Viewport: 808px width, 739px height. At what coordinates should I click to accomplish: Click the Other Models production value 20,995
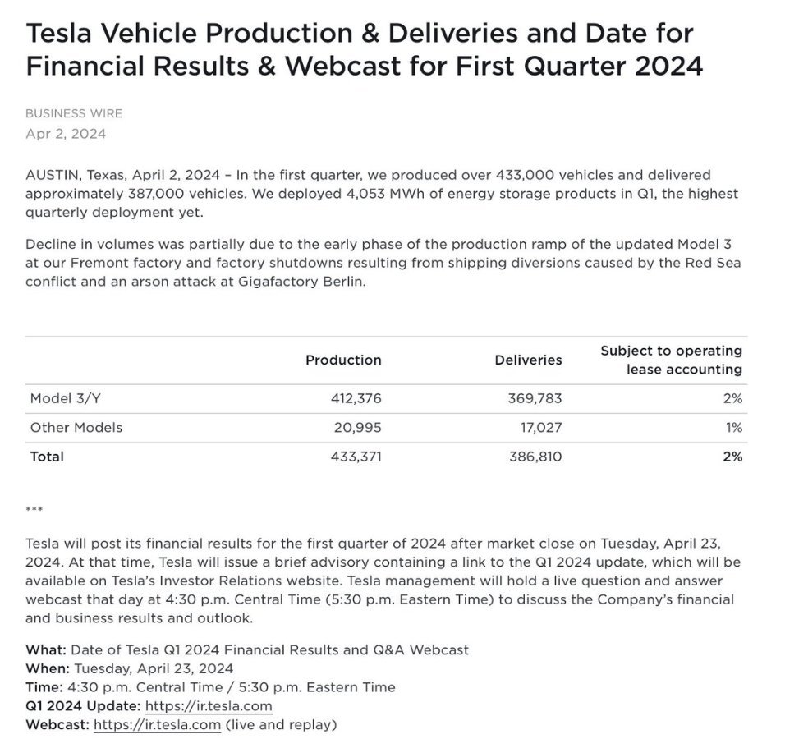click(359, 427)
